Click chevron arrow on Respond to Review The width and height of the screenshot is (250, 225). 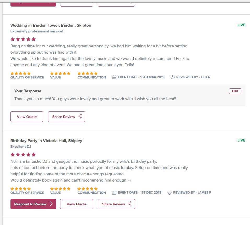coord(51,204)
